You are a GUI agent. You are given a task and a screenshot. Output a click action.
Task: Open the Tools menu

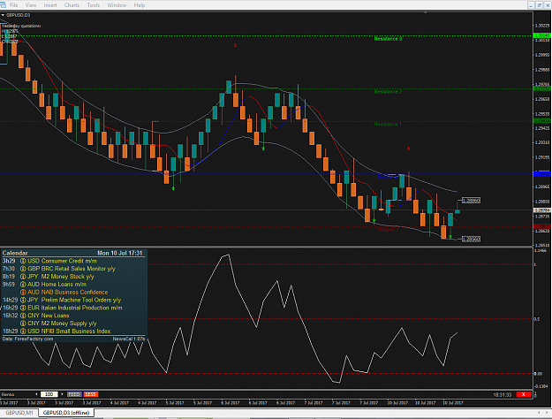[93, 5]
